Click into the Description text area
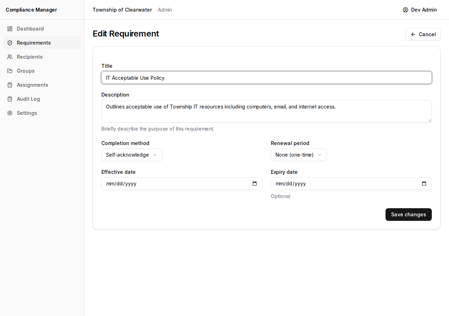Image resolution: width=449 pixels, height=316 pixels. point(267,111)
